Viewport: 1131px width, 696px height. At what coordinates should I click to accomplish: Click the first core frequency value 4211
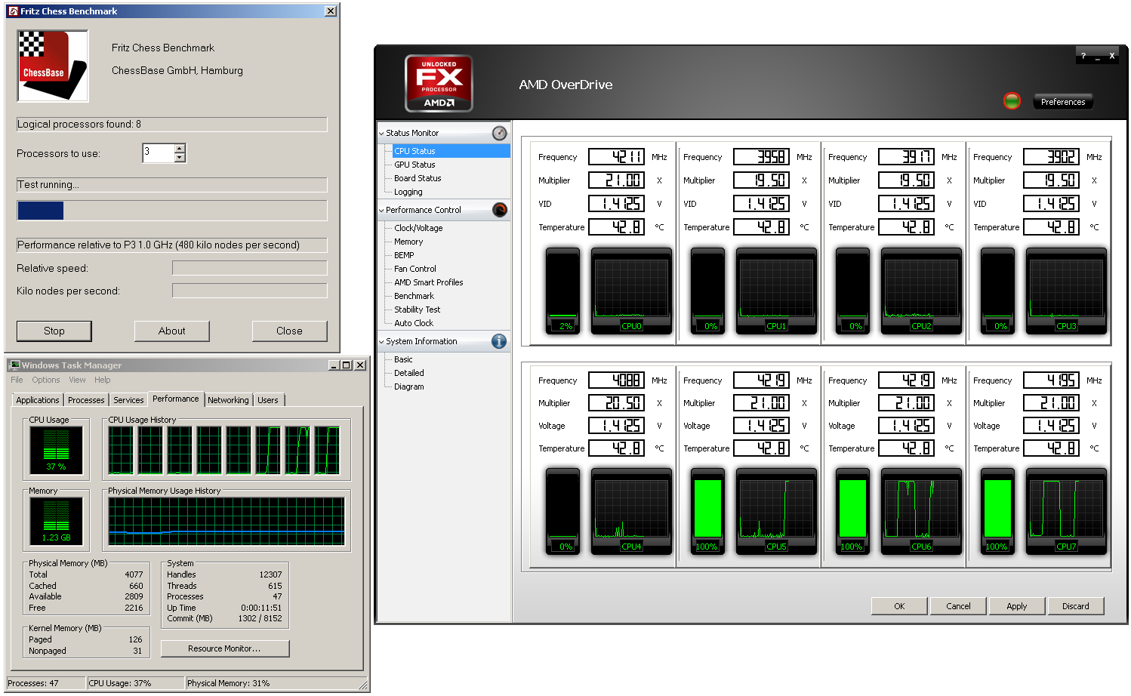617,157
